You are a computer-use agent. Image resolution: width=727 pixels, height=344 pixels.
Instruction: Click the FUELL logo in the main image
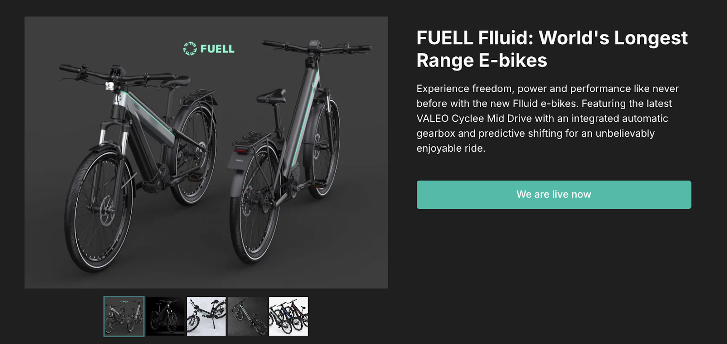tap(209, 48)
